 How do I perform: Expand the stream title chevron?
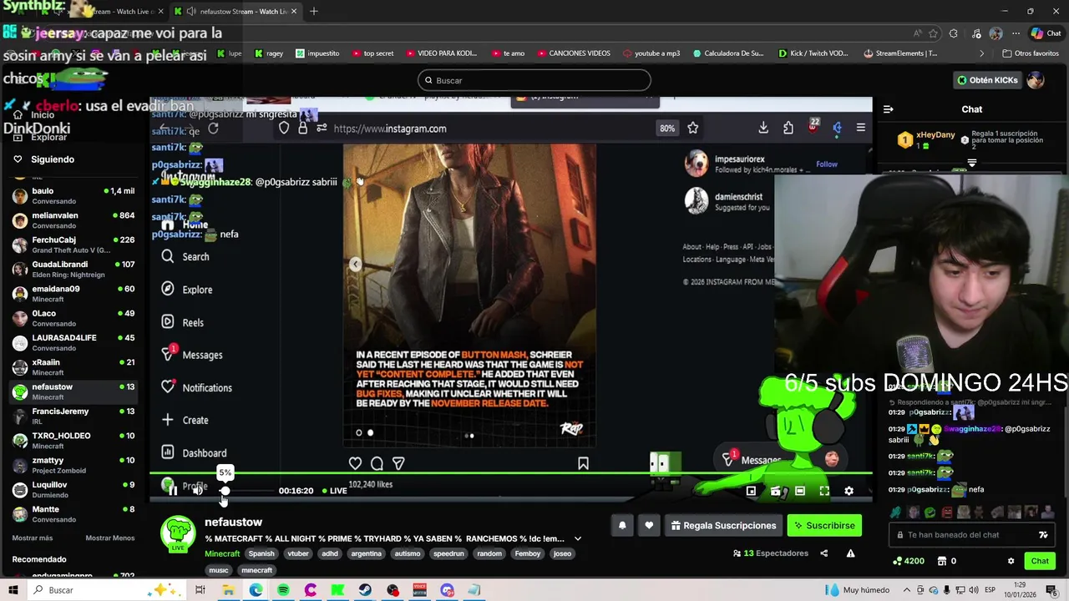(x=577, y=538)
